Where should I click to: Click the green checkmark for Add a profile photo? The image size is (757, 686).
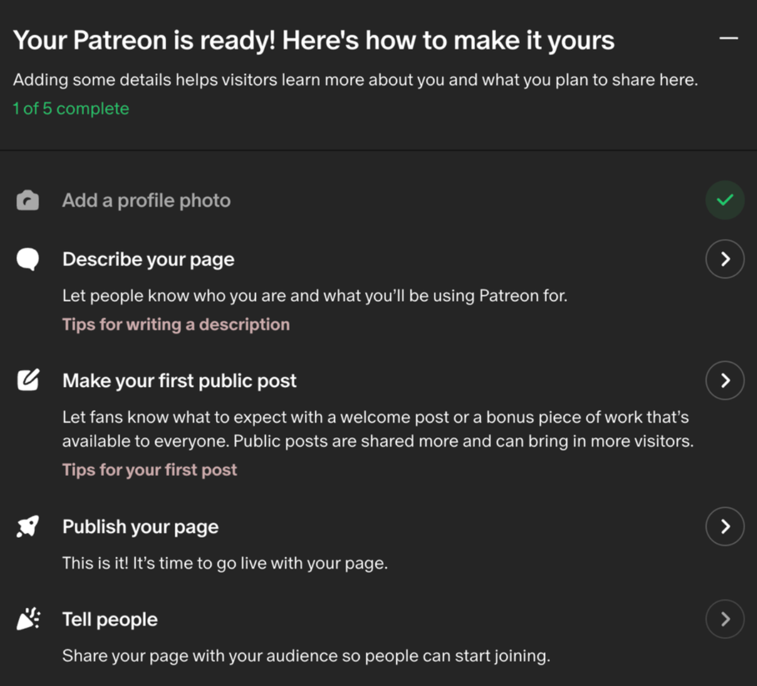[x=725, y=200]
